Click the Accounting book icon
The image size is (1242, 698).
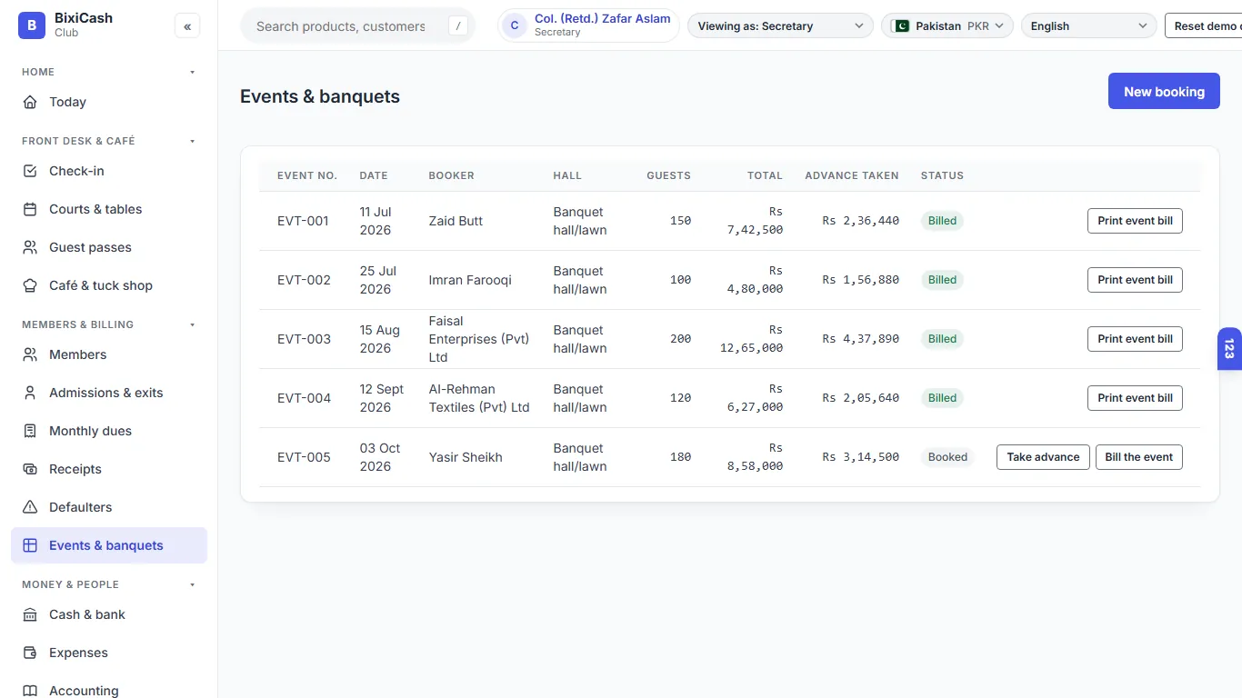pyautogui.click(x=30, y=691)
